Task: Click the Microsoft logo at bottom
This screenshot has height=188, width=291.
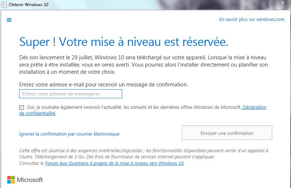Action: point(25,180)
